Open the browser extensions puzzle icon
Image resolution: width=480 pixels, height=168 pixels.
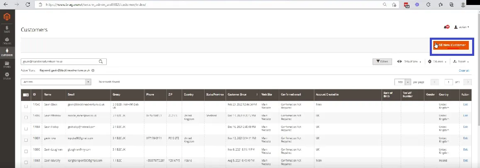point(429,5)
